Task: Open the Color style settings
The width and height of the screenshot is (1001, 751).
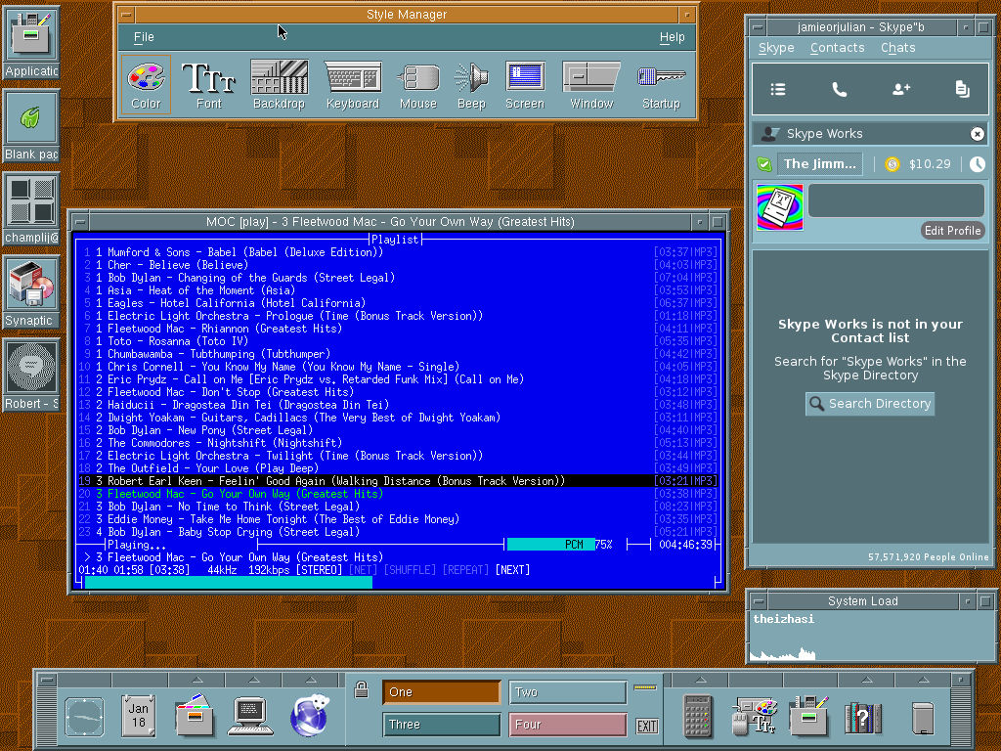Action: [x=146, y=85]
